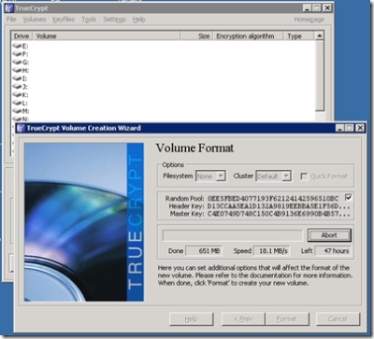Viewport: 374px width, 339px height.
Task: Minimize the Volume Creation Wizard window
Action: pos(340,128)
